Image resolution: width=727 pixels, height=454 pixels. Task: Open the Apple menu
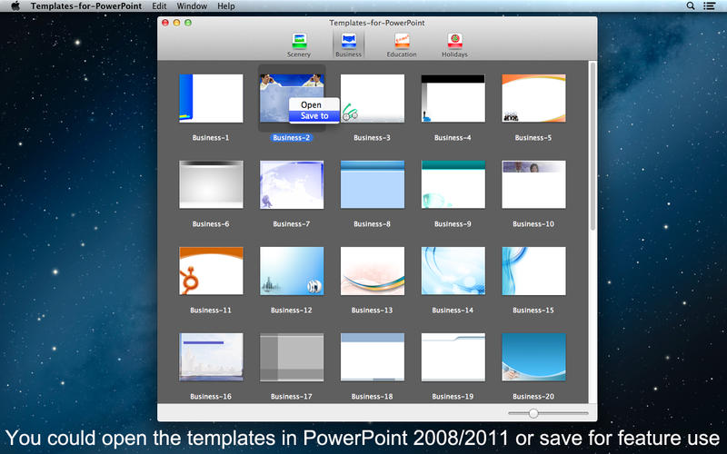pyautogui.click(x=15, y=6)
